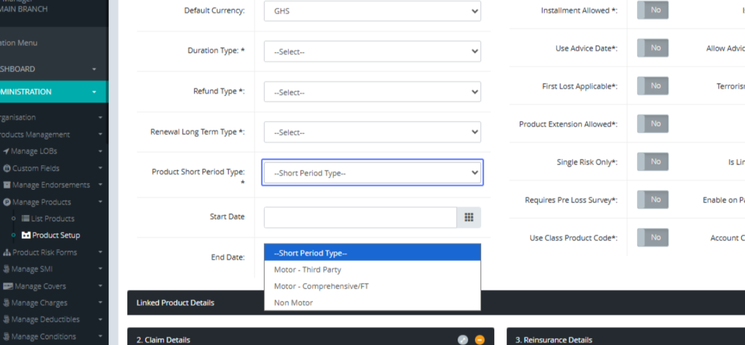Image resolution: width=745 pixels, height=345 pixels.
Task: Click the grey edit icon in Claim Details
Action: [x=463, y=339]
